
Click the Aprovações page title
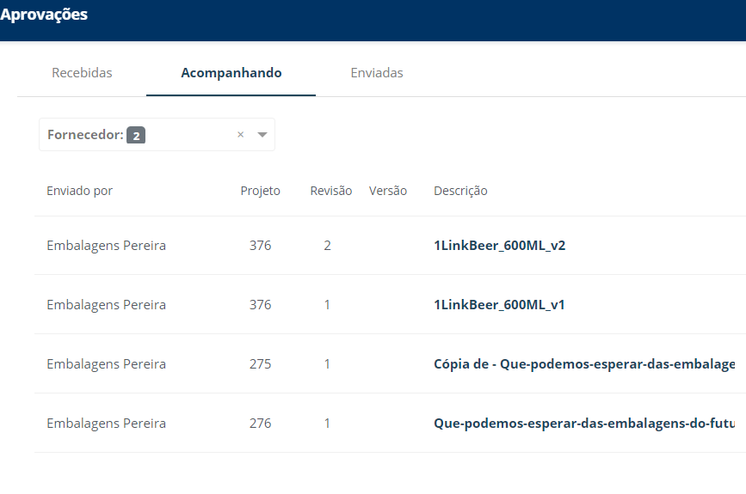(x=44, y=15)
